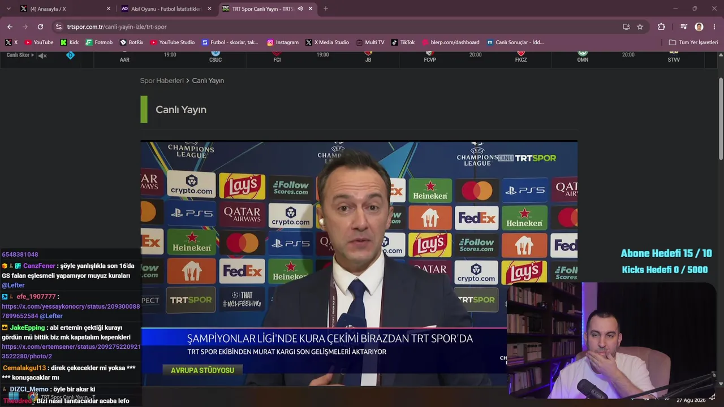
Task: Click the address bar URL field
Action: tap(339, 27)
